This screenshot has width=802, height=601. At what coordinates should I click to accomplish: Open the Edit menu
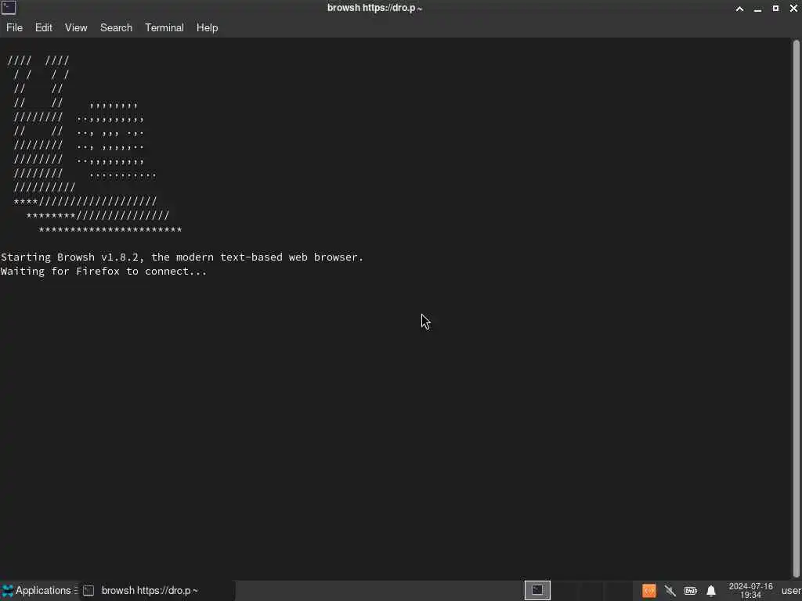(44, 27)
